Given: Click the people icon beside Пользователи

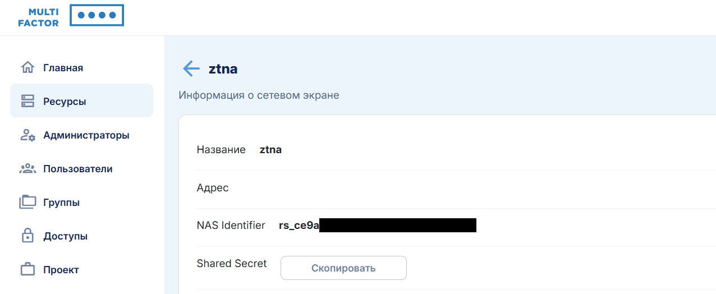Looking at the screenshot, I should tap(27, 169).
